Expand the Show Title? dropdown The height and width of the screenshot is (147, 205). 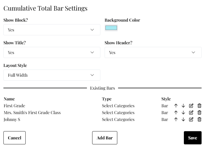pyautogui.click(x=52, y=53)
